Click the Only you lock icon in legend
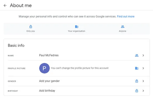Image resolution: width=153 pixels, height=99 pixels. coord(31,26)
